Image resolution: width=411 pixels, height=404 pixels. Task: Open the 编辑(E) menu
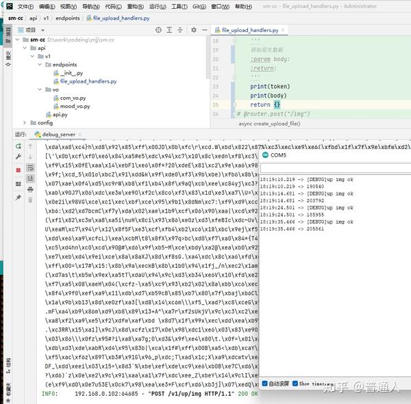click(47, 7)
